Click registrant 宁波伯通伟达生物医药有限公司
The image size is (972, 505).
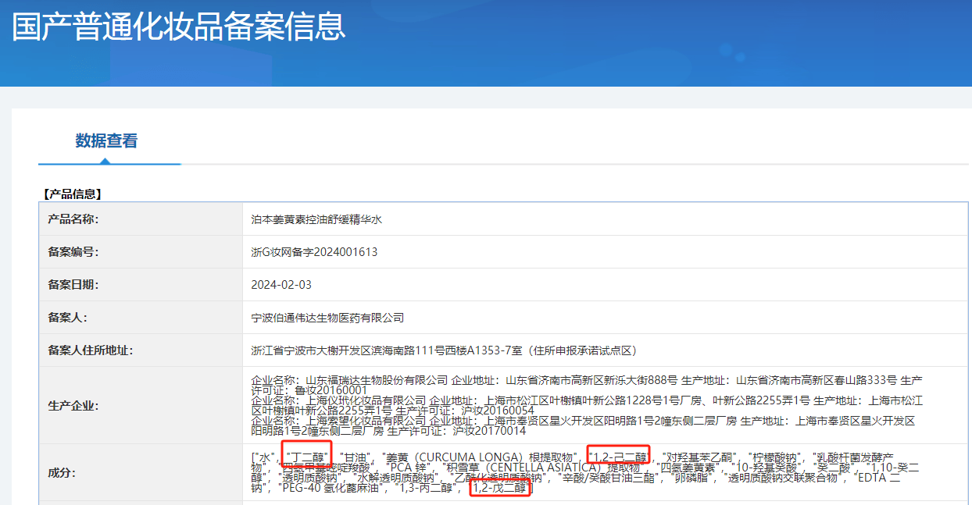pos(327,318)
